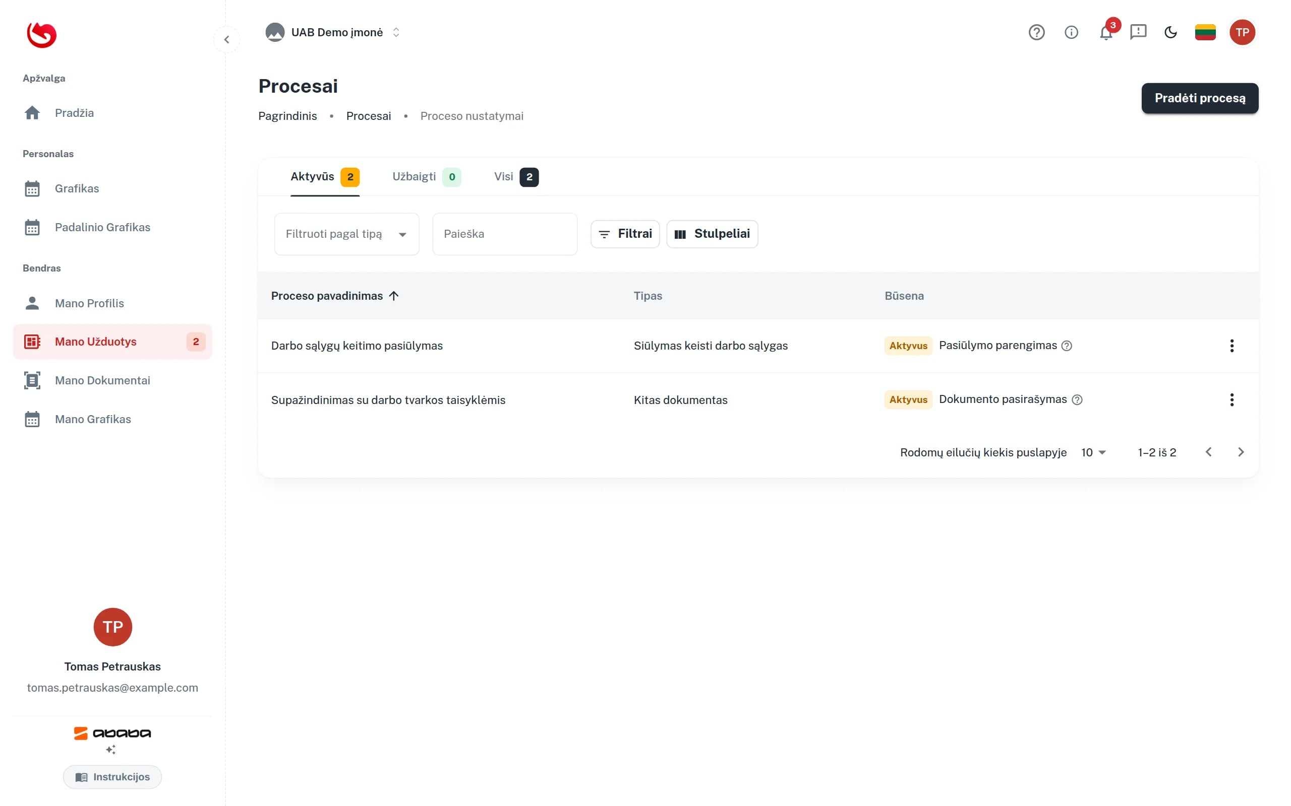
Task: Change language via Lithuanian flag icon
Action: tap(1205, 33)
